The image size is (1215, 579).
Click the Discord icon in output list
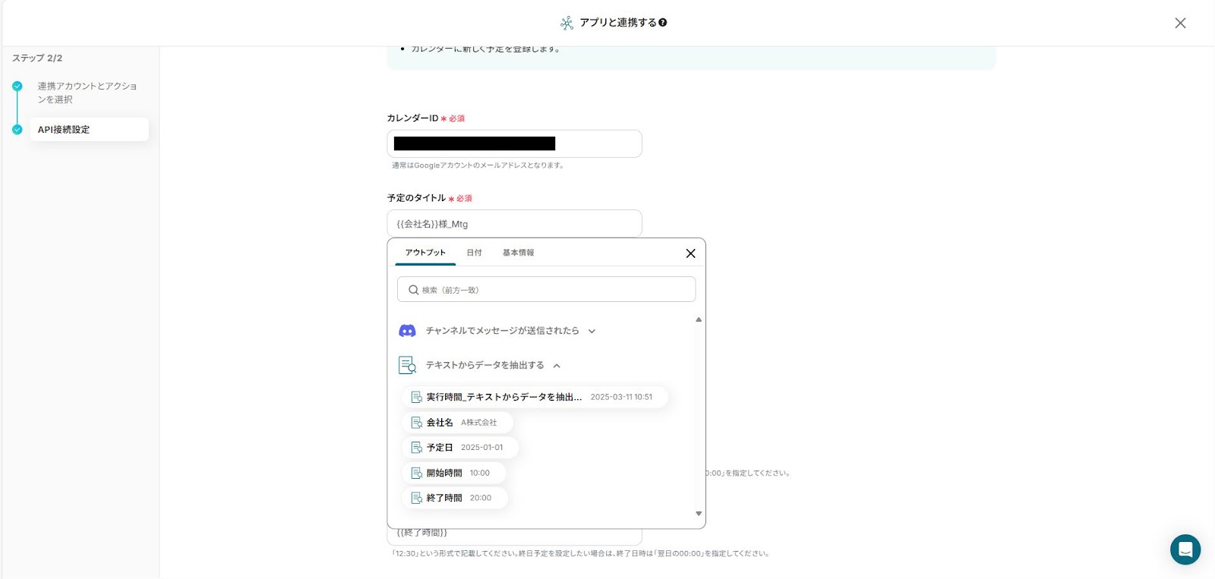(408, 331)
